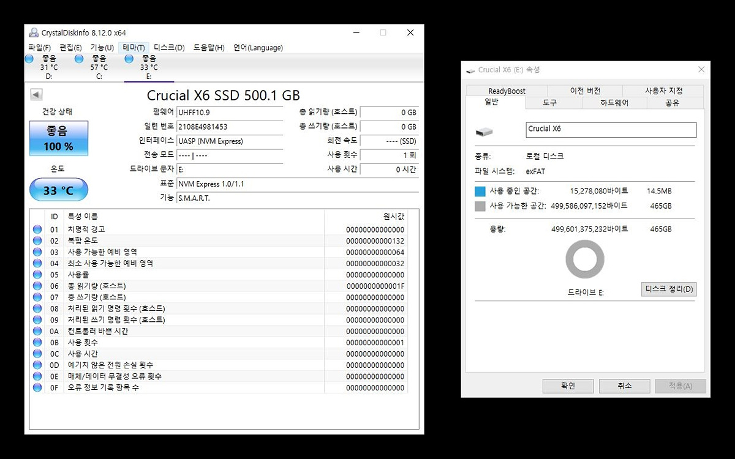735x459 pixels.
Task: Click the drive icon in the properties title bar
Action: (470, 70)
